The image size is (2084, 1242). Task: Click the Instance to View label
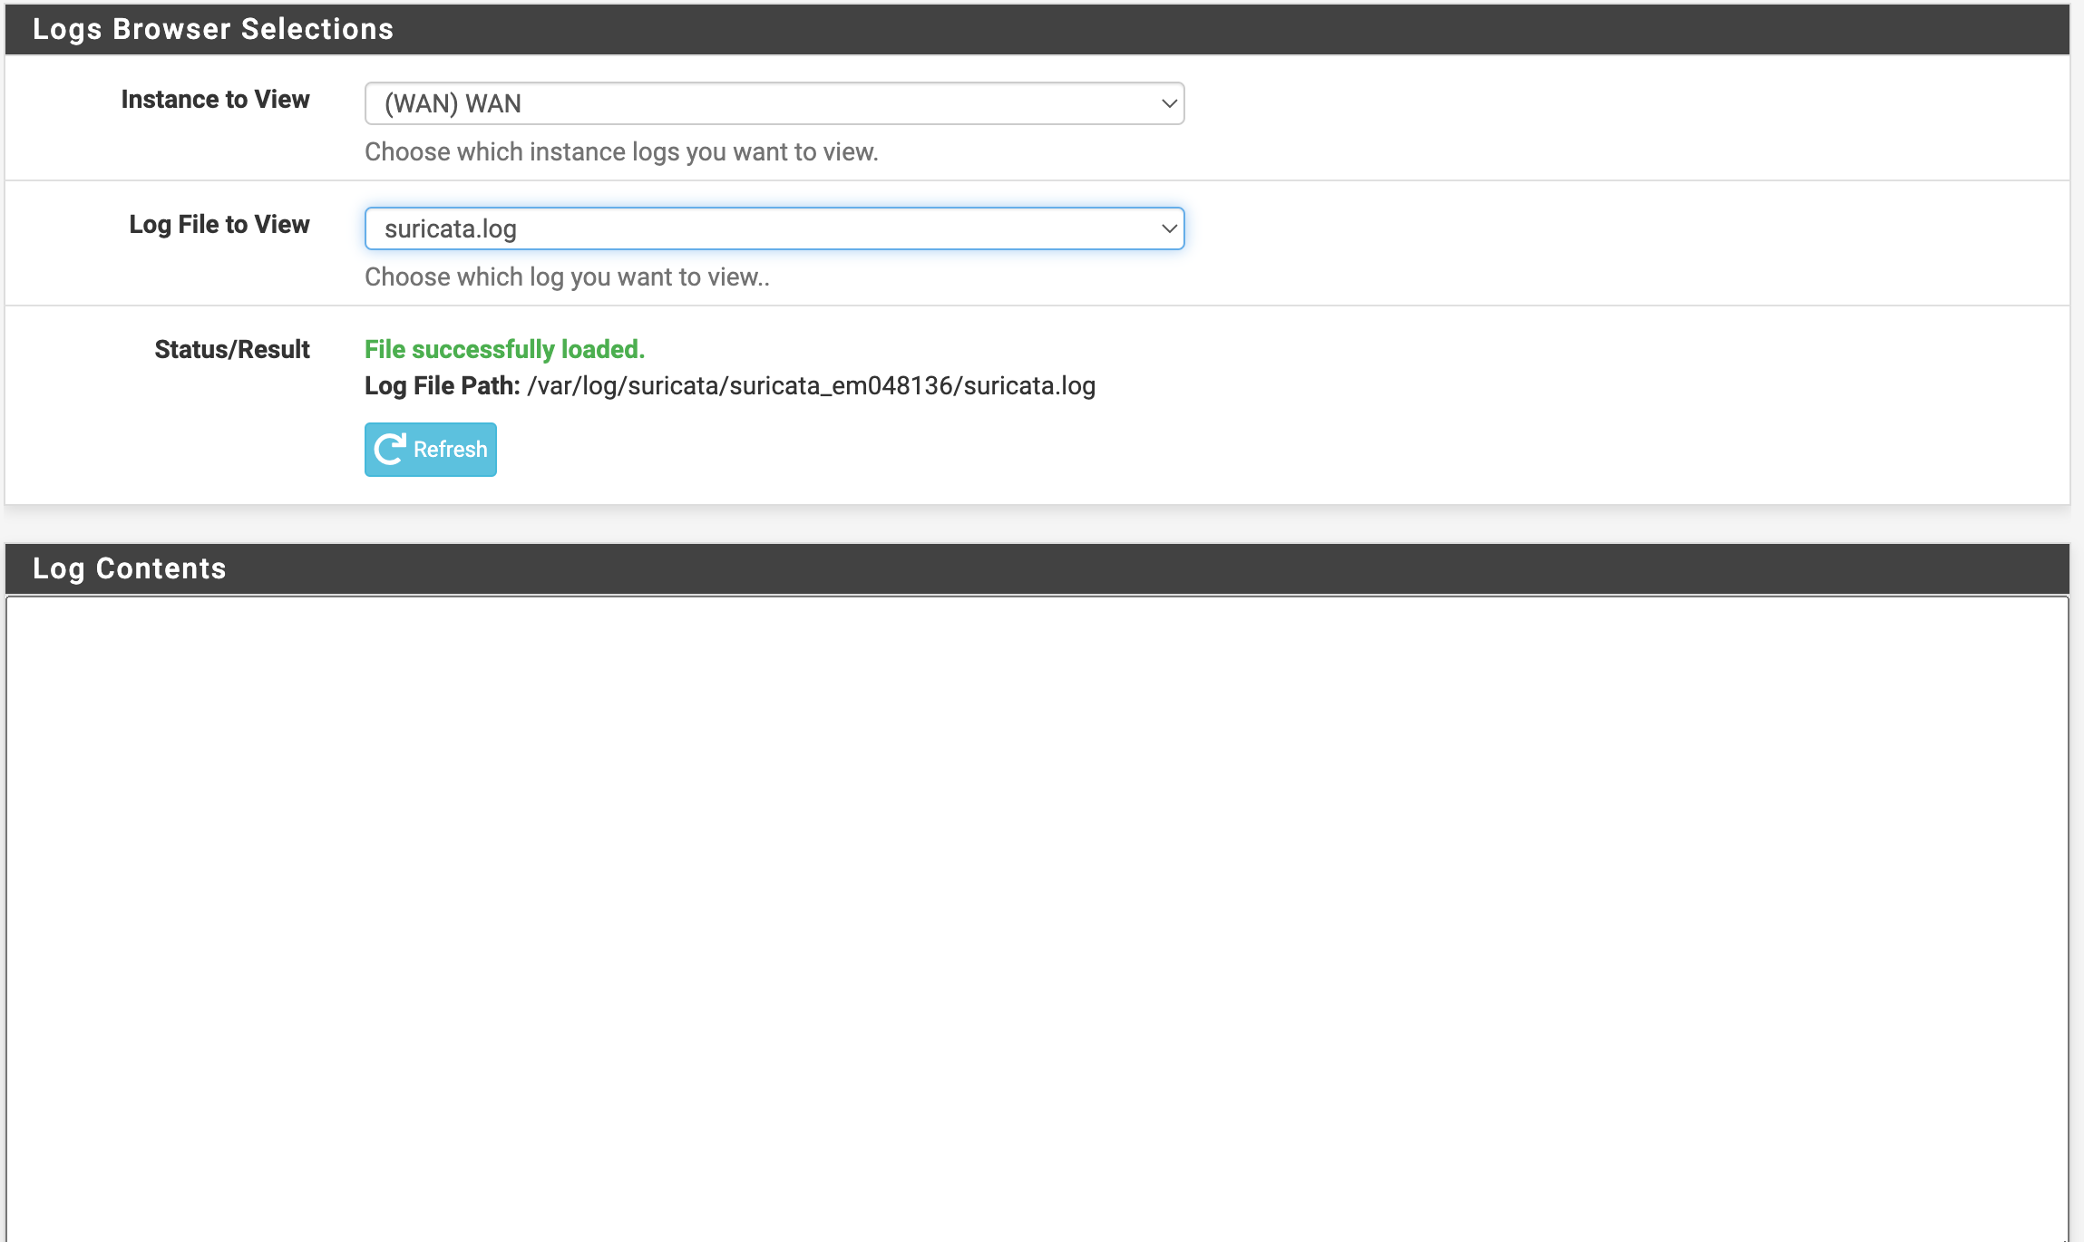[x=215, y=99]
